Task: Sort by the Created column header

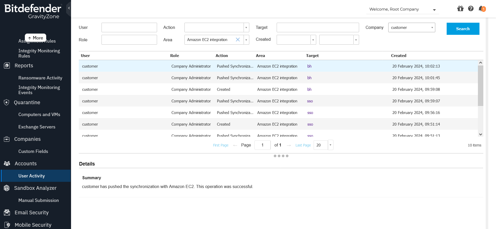Action: click(399, 56)
